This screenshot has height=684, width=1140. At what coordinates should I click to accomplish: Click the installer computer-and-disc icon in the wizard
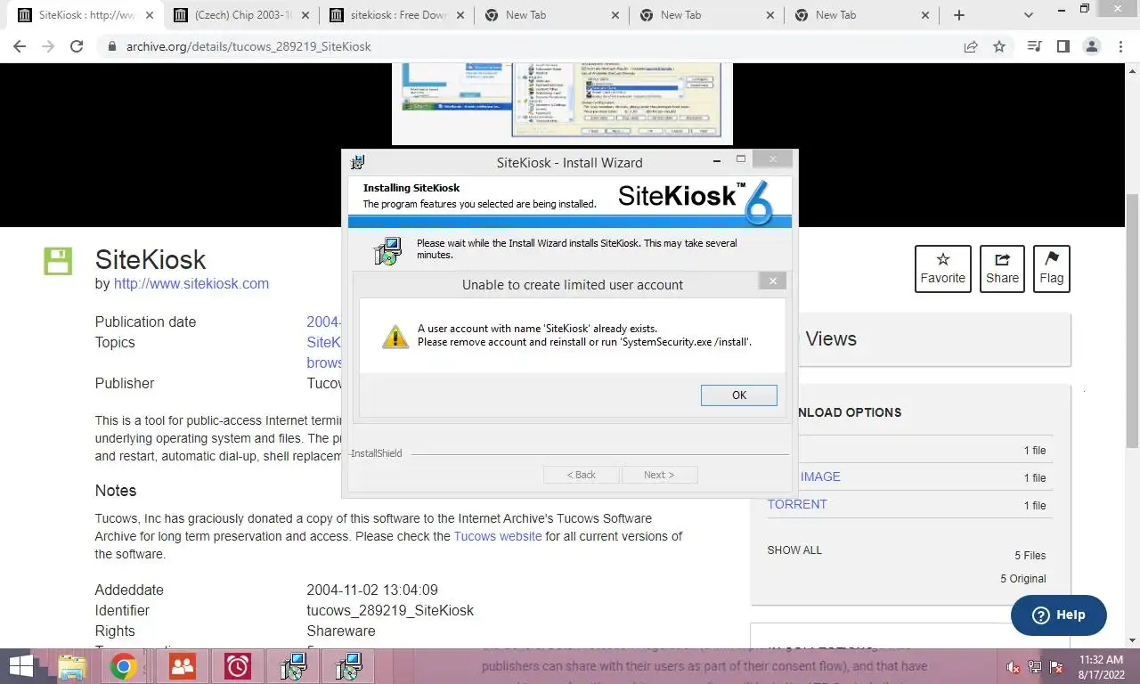[387, 250]
